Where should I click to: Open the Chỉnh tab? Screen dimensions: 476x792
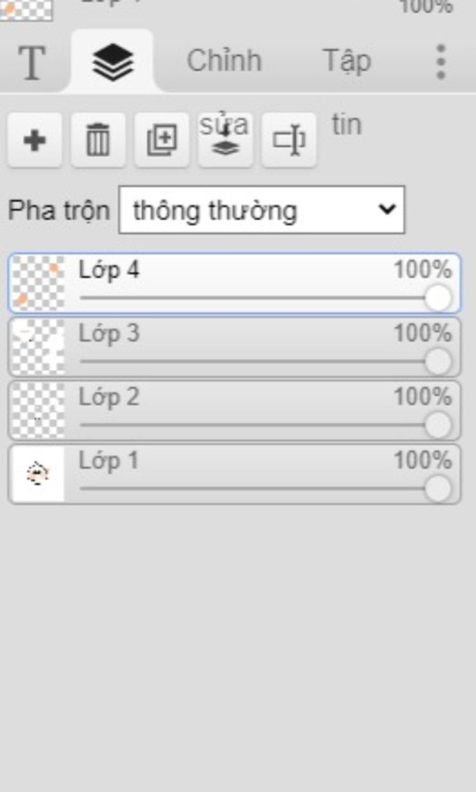224,61
